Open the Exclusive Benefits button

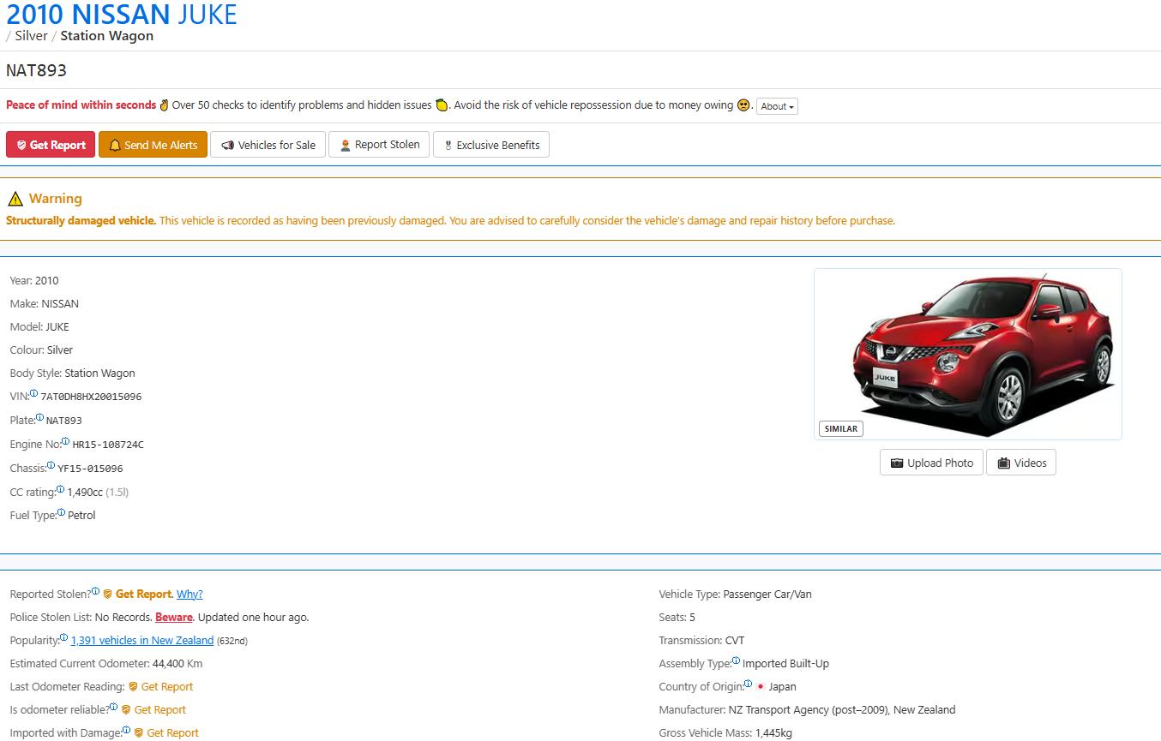pos(491,145)
